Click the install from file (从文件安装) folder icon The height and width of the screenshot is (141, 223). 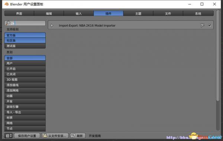45,135
